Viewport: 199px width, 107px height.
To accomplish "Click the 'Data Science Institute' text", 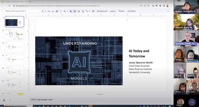I will pos(140,69).
